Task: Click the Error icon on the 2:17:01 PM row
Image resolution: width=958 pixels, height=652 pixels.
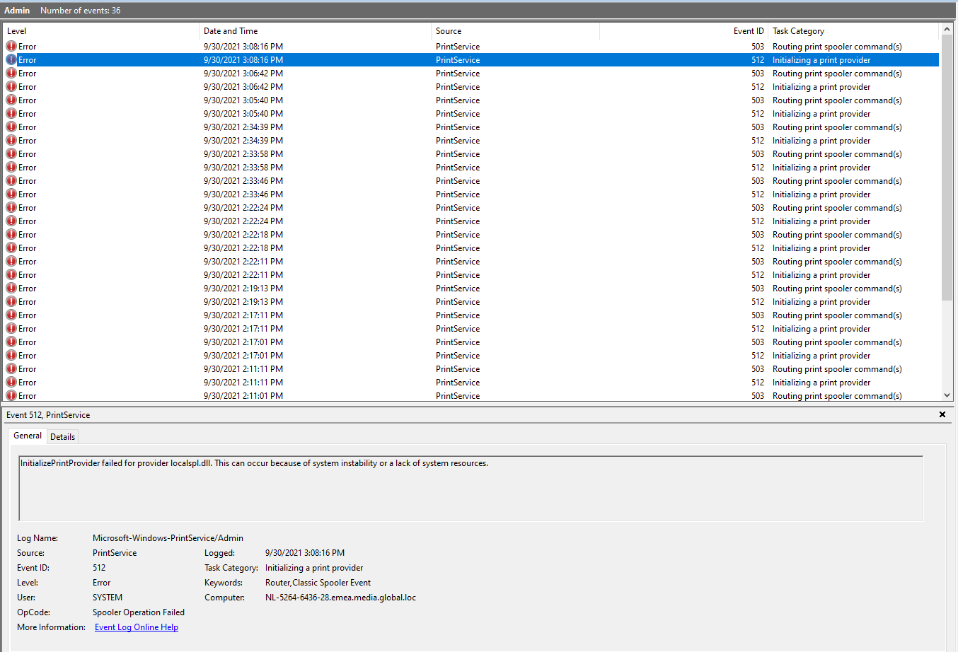Action: point(10,342)
